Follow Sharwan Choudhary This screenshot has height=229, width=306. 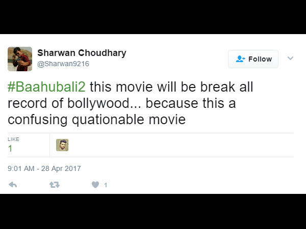[x=253, y=59]
